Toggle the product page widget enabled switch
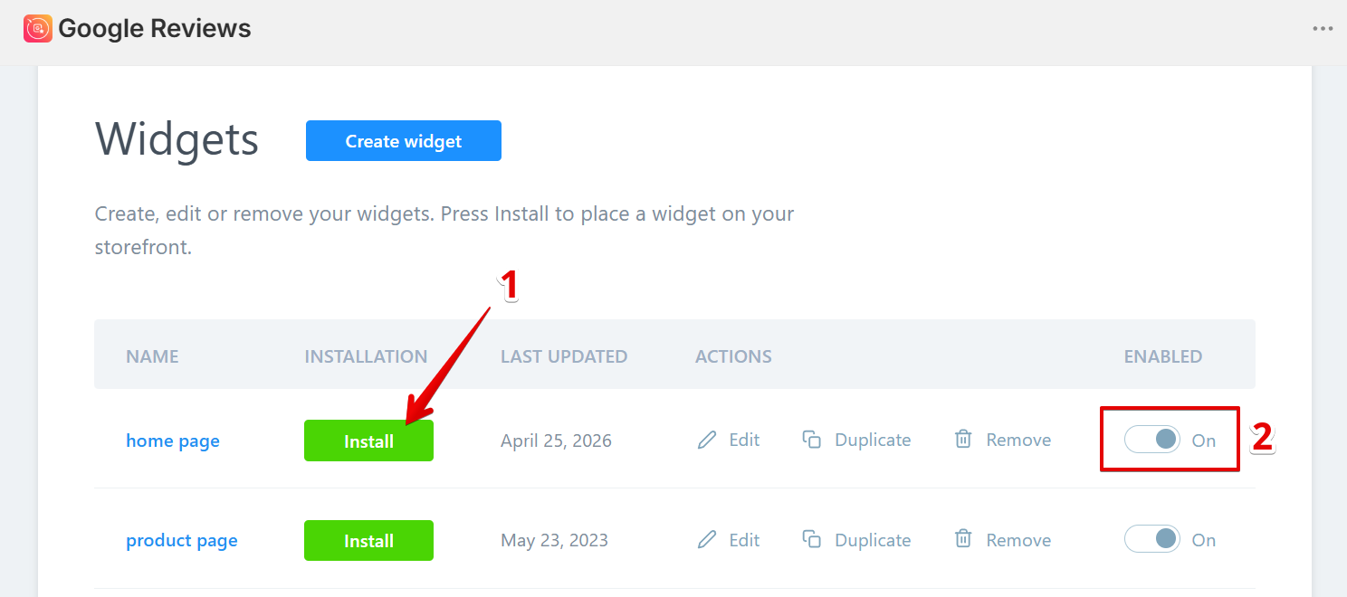Image resolution: width=1347 pixels, height=597 pixels. (x=1152, y=539)
